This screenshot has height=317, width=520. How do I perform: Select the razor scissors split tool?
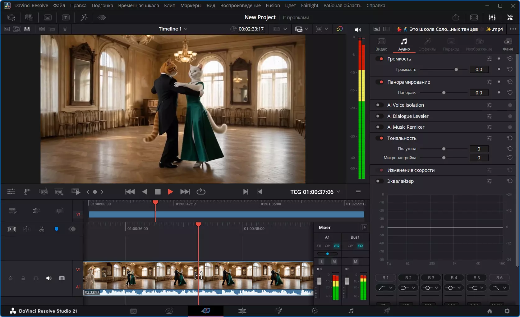[42, 229]
